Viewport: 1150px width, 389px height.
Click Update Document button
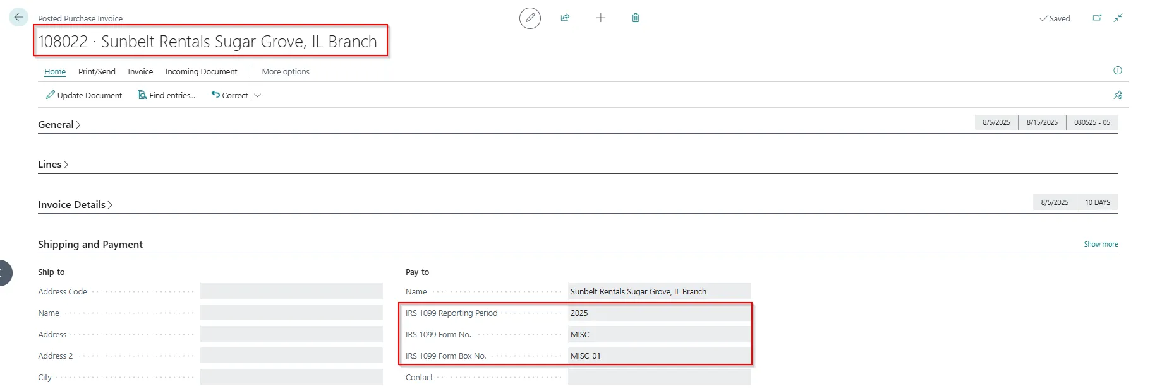pyautogui.click(x=84, y=96)
